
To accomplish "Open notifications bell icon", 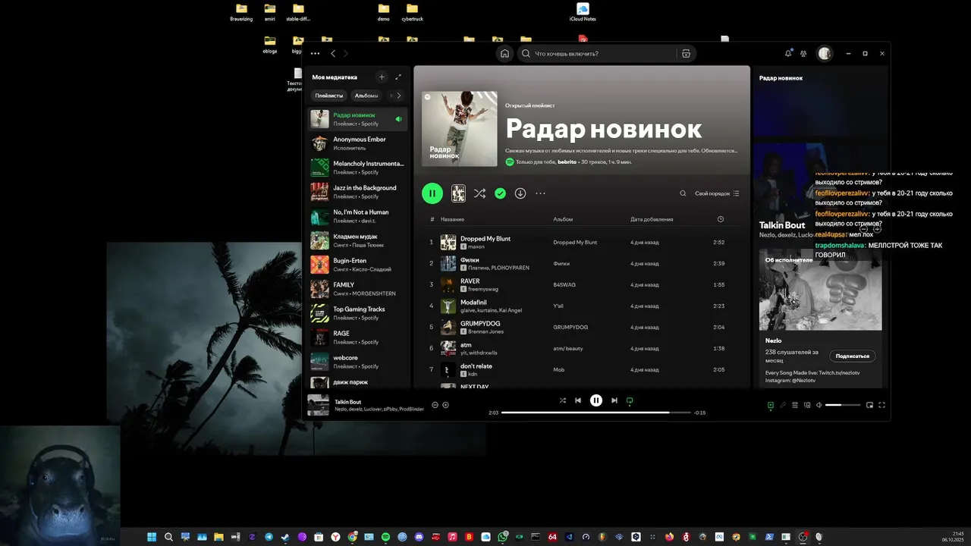I will coord(788,54).
